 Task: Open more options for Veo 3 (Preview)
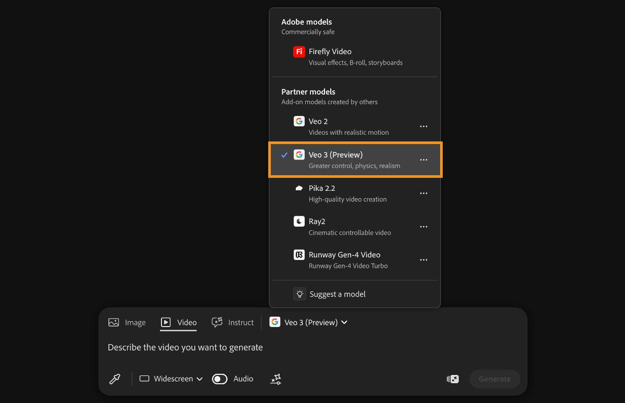(x=423, y=160)
